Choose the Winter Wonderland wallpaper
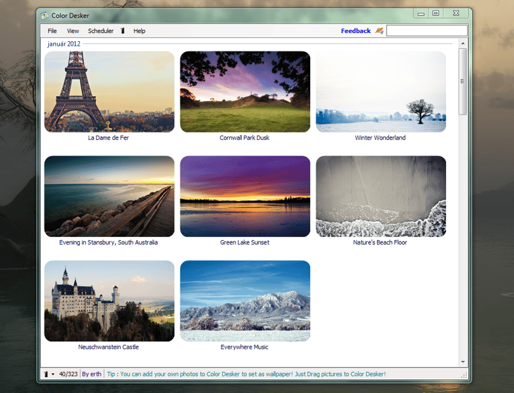The height and width of the screenshot is (393, 514). [381, 92]
